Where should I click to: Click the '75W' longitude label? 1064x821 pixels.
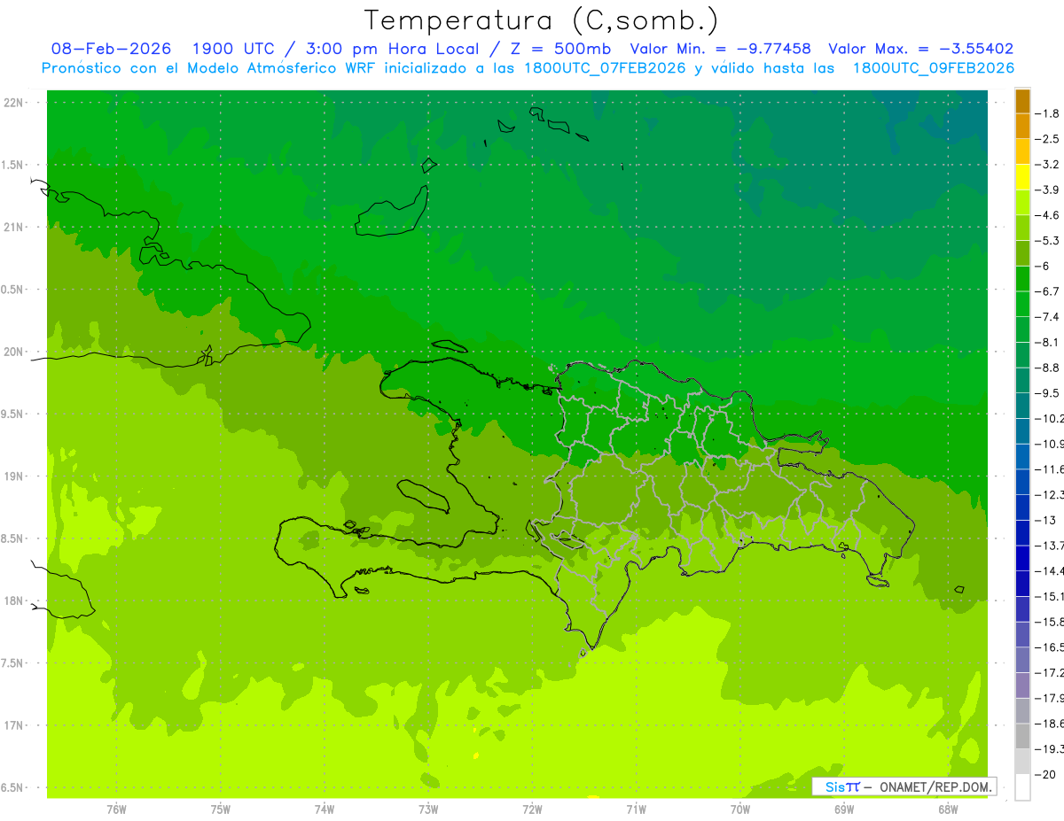(220, 809)
